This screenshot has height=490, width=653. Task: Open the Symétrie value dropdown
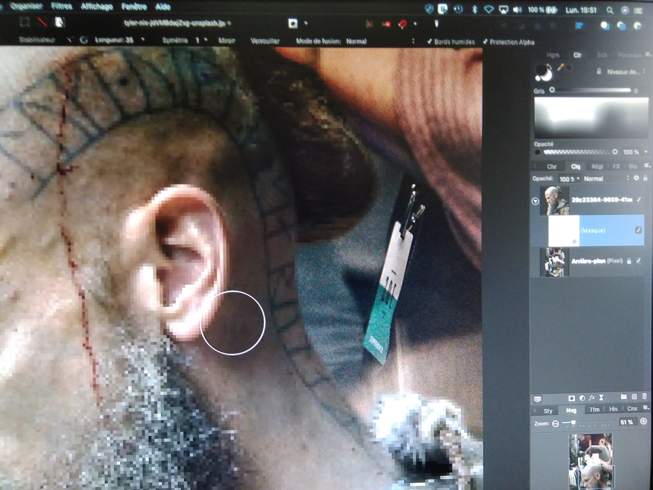point(206,40)
